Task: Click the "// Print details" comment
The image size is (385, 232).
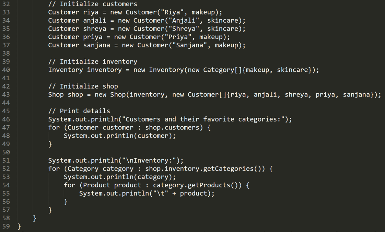Action: [79, 111]
